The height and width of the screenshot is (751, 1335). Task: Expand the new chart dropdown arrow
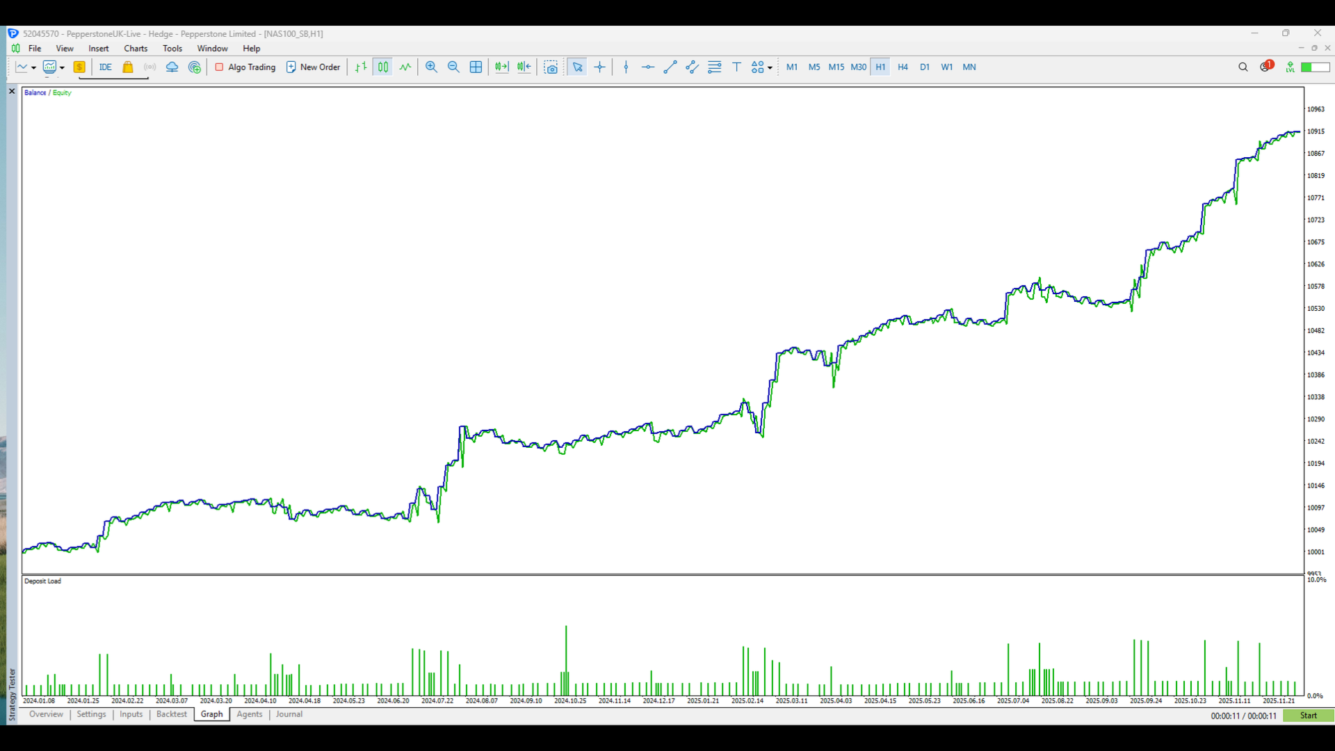33,67
